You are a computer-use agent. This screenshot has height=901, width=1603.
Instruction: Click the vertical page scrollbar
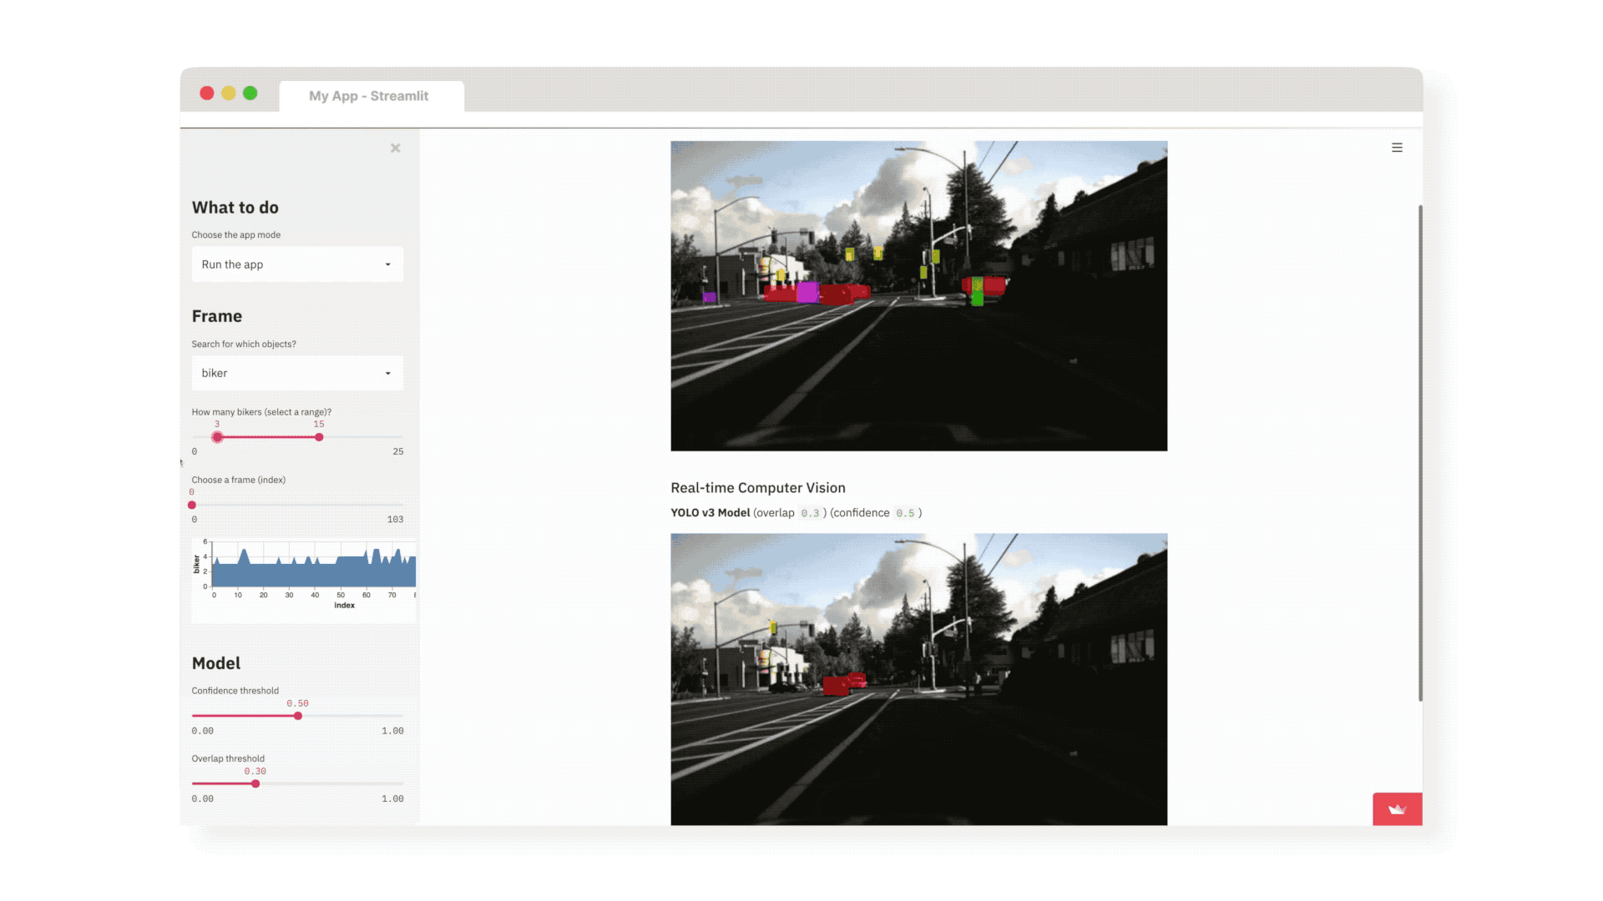click(x=1420, y=453)
